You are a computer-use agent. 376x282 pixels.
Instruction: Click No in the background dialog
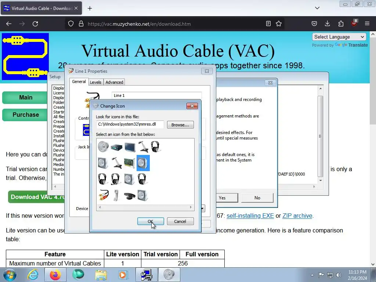point(257,198)
